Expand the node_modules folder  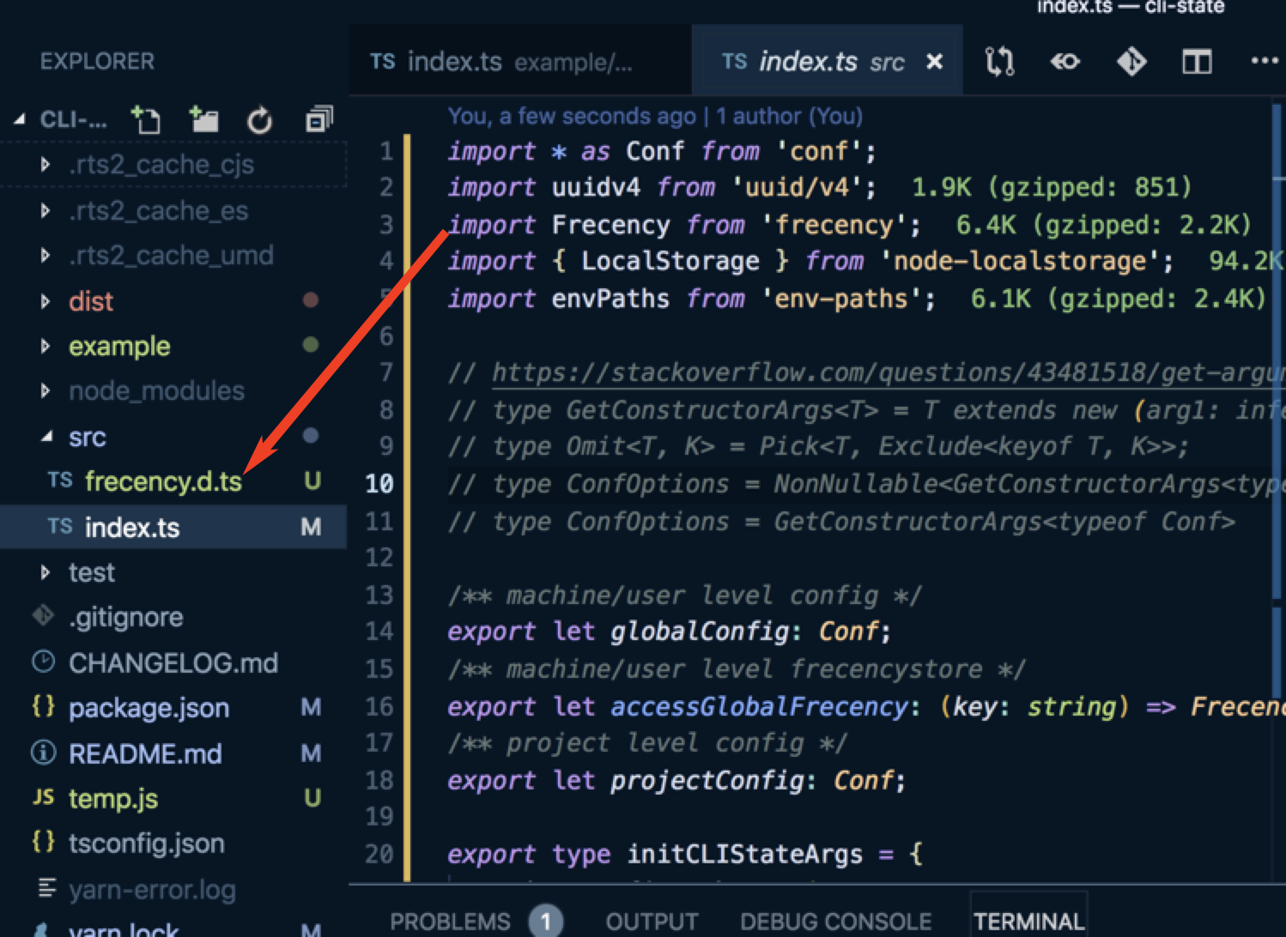[156, 390]
